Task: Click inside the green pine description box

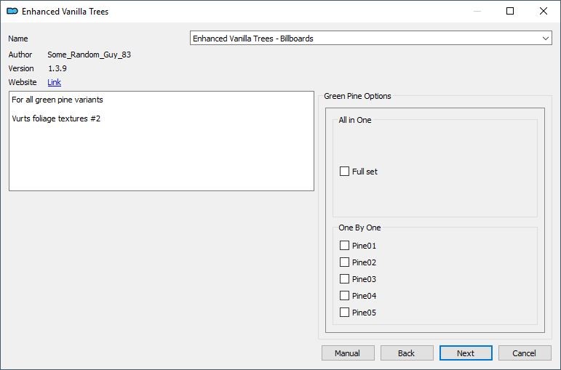Action: [162, 141]
